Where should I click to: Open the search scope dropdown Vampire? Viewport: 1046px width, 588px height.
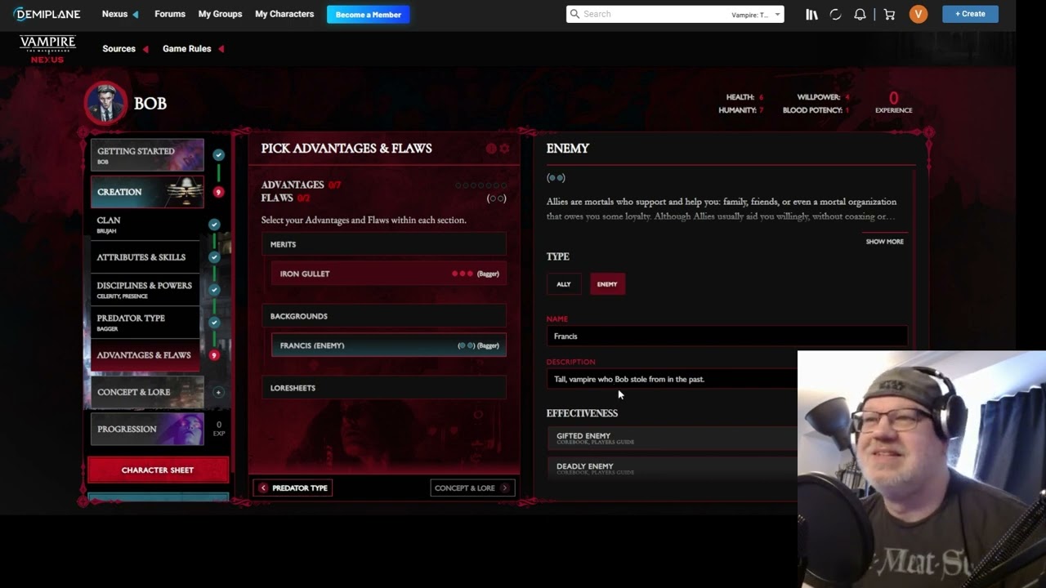756,15
